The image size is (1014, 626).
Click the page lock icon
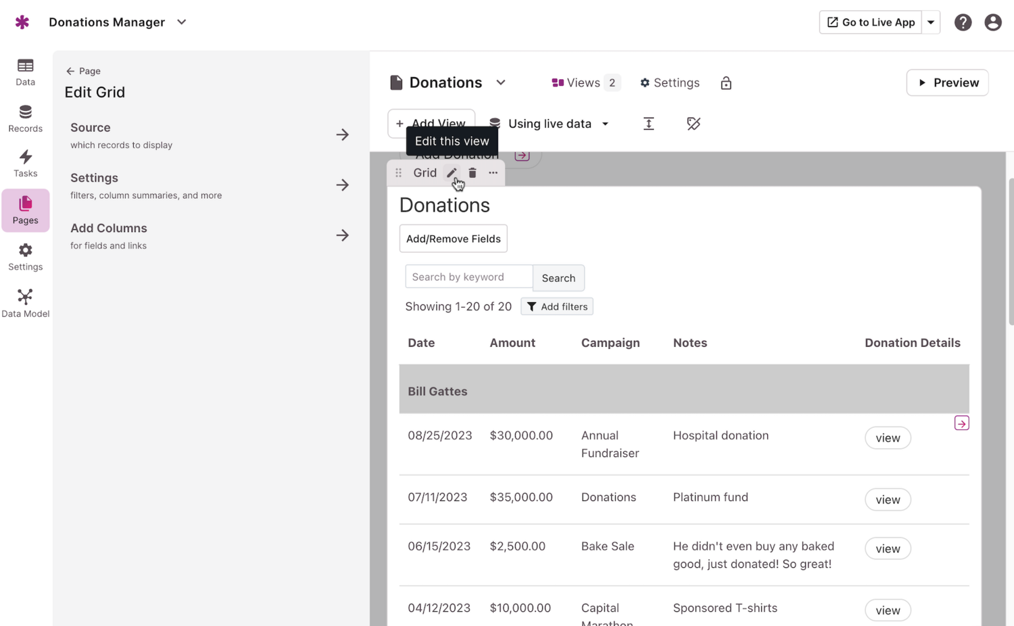coord(726,83)
